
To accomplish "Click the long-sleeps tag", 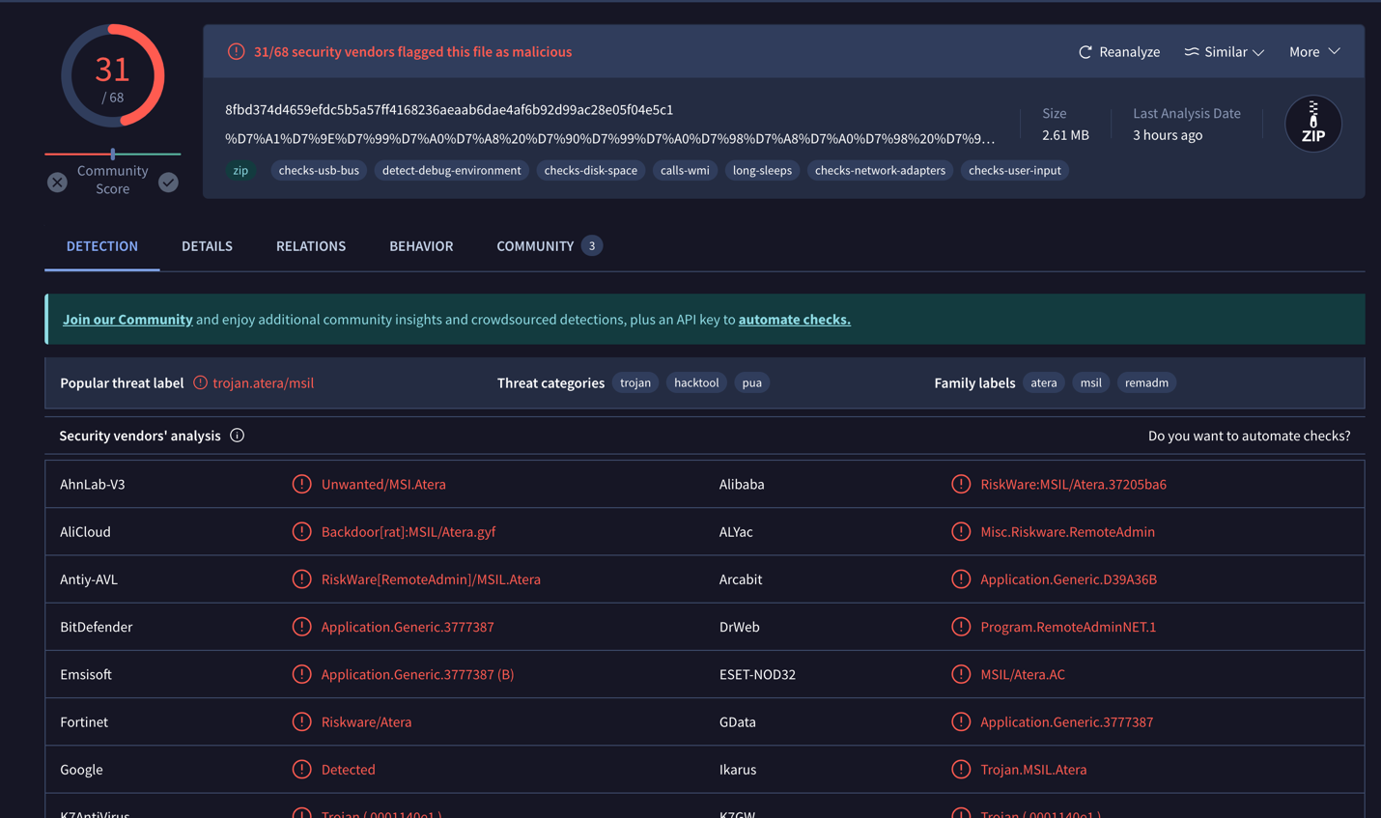I will tap(762, 170).
